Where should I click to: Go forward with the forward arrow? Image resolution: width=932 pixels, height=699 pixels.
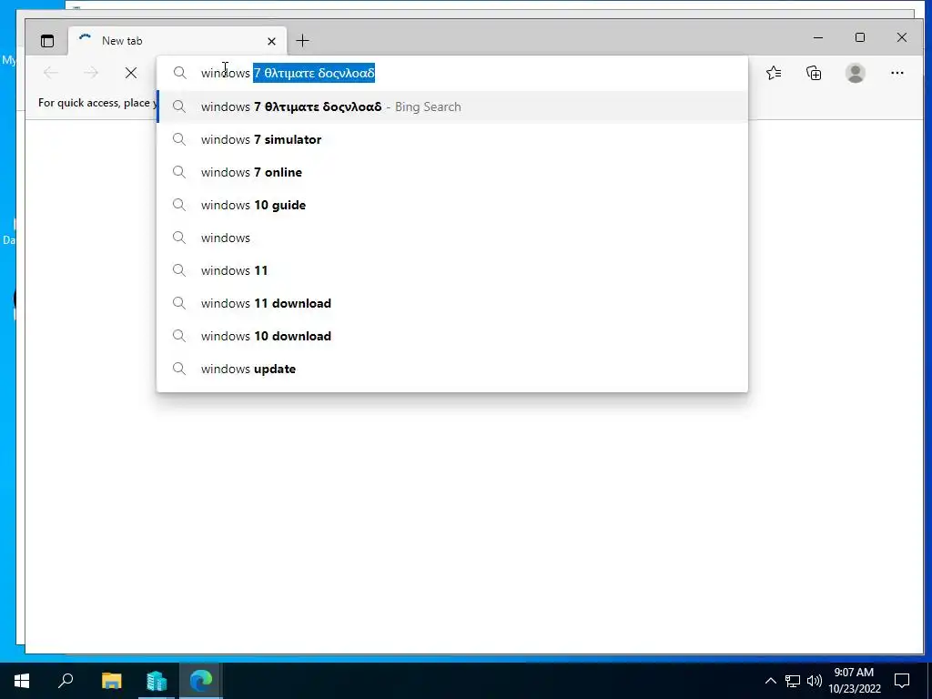pos(91,73)
